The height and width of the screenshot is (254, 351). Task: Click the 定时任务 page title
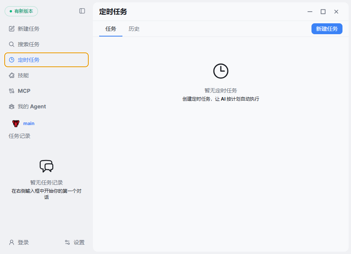tap(113, 12)
